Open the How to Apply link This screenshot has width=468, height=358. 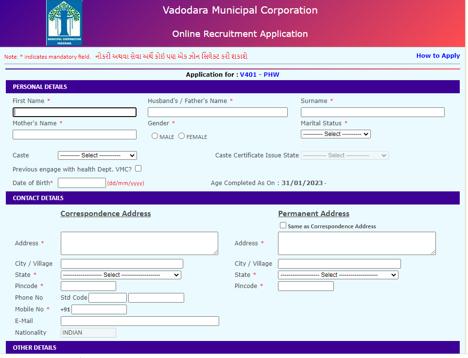tap(437, 55)
